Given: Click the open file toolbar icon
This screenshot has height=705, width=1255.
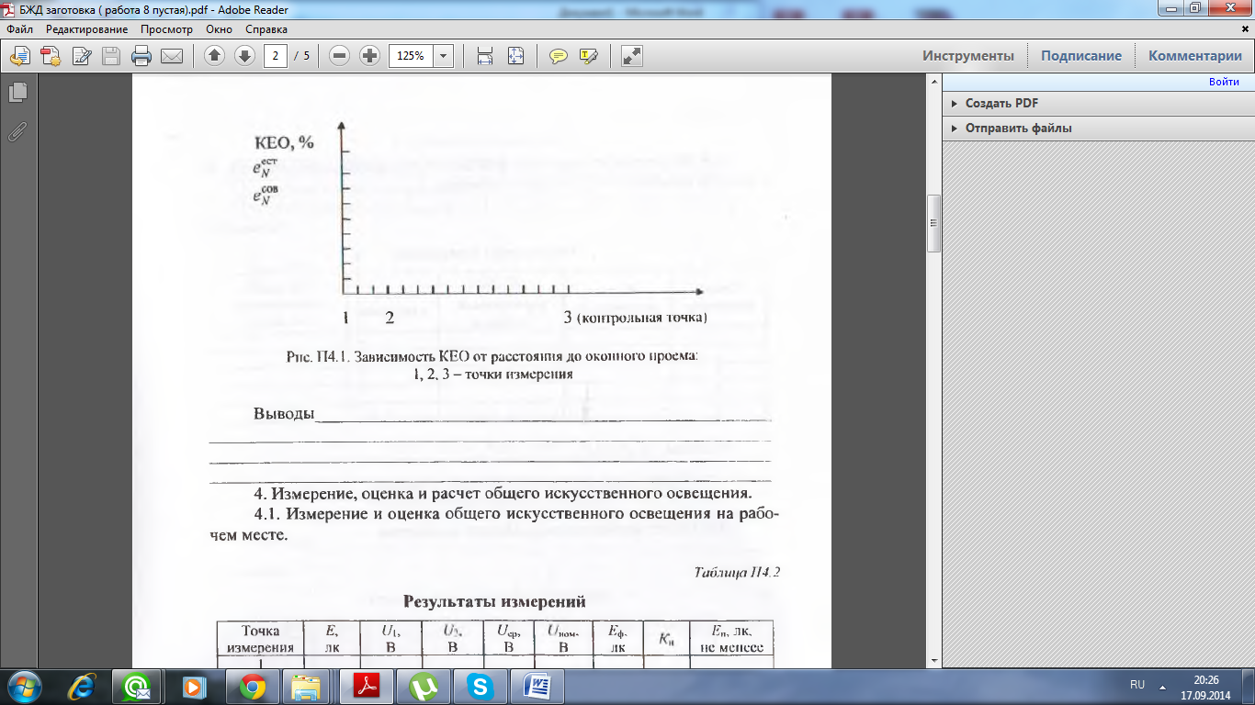Looking at the screenshot, I should click(x=19, y=56).
